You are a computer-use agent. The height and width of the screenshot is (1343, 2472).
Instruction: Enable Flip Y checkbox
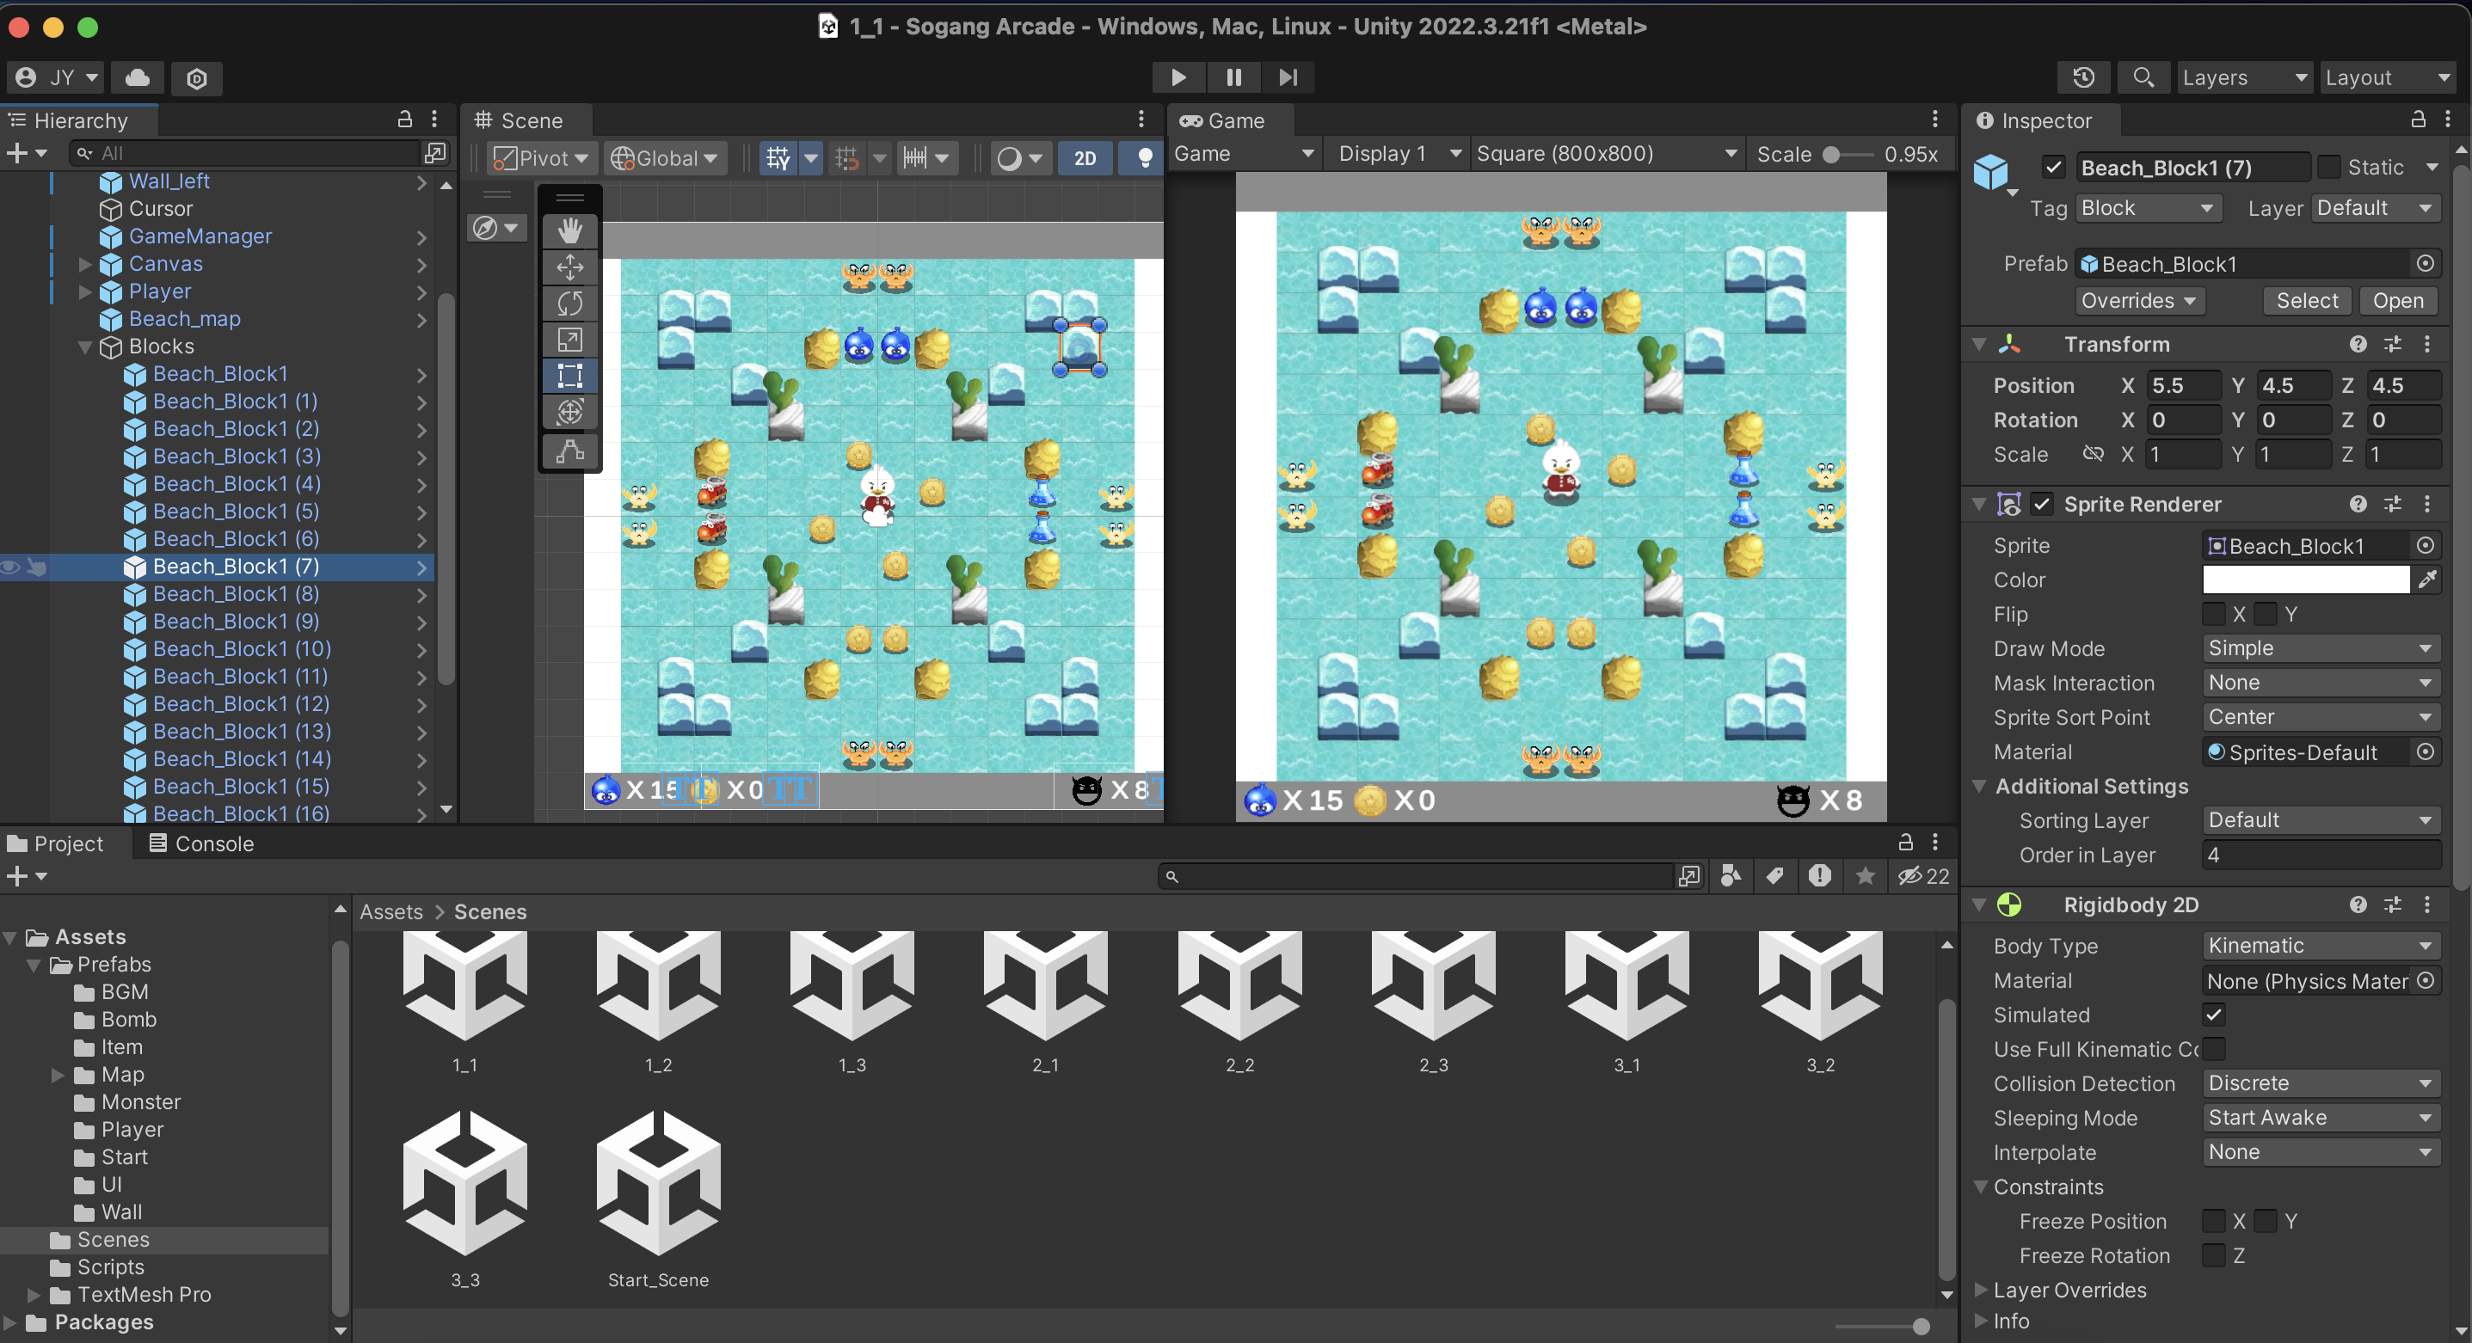[x=2265, y=614]
